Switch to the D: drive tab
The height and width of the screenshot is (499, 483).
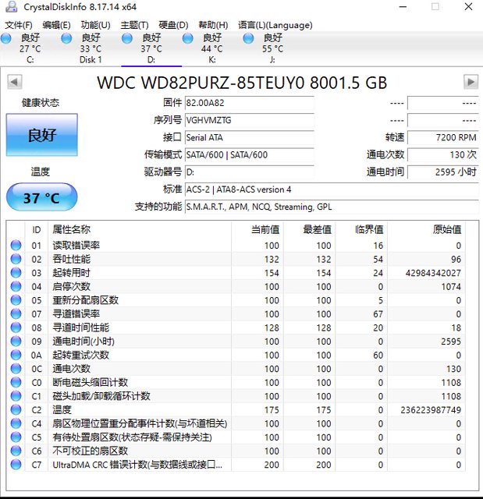coord(151,48)
